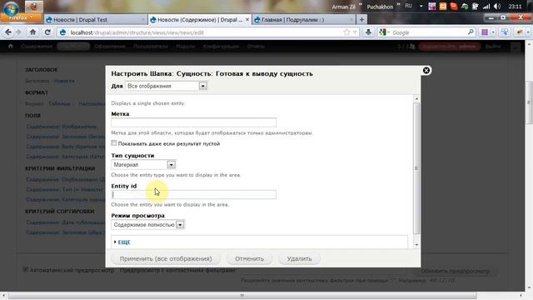Click Содержимое: Дата публикации sort link

pos(65,222)
